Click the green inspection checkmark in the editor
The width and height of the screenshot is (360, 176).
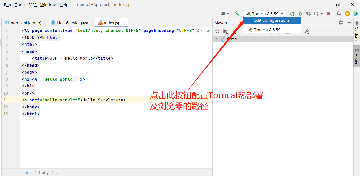pyautogui.click(x=208, y=31)
